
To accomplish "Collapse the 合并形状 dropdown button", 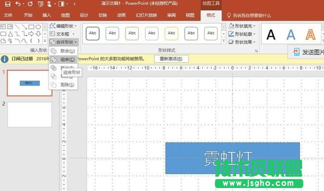I will pyautogui.click(x=63, y=42).
